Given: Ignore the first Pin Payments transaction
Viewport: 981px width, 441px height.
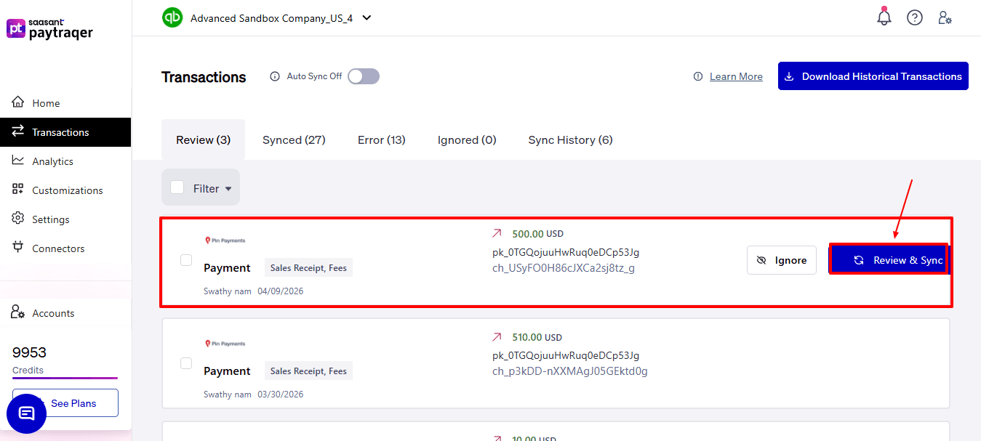Looking at the screenshot, I should (x=781, y=259).
